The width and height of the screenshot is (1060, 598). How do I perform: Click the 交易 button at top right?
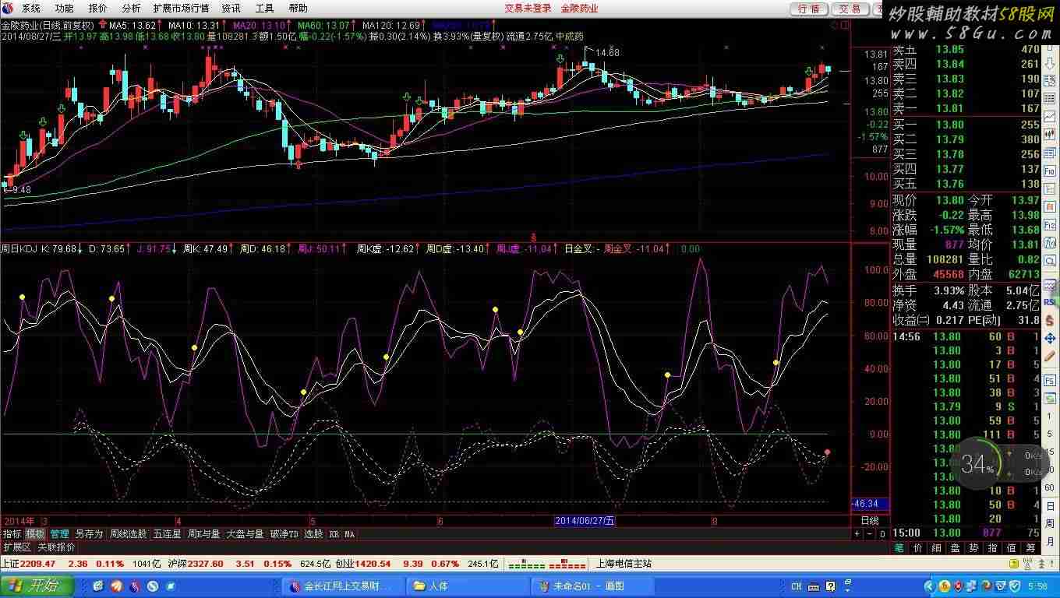click(x=850, y=9)
